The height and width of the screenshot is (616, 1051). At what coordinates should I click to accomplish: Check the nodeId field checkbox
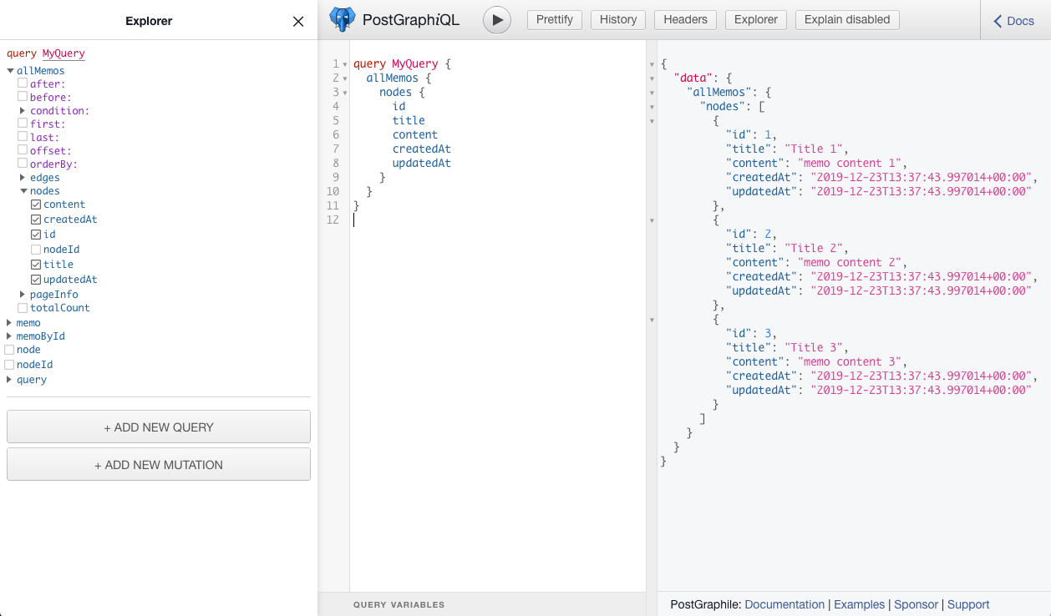pyautogui.click(x=35, y=250)
